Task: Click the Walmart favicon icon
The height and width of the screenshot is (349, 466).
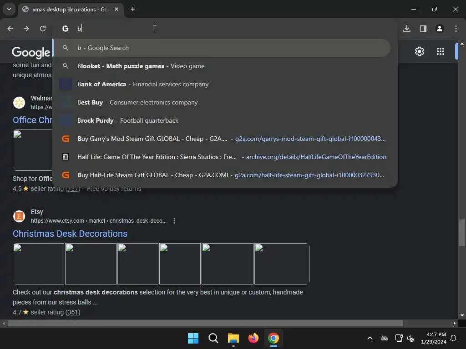Action: click(x=19, y=103)
